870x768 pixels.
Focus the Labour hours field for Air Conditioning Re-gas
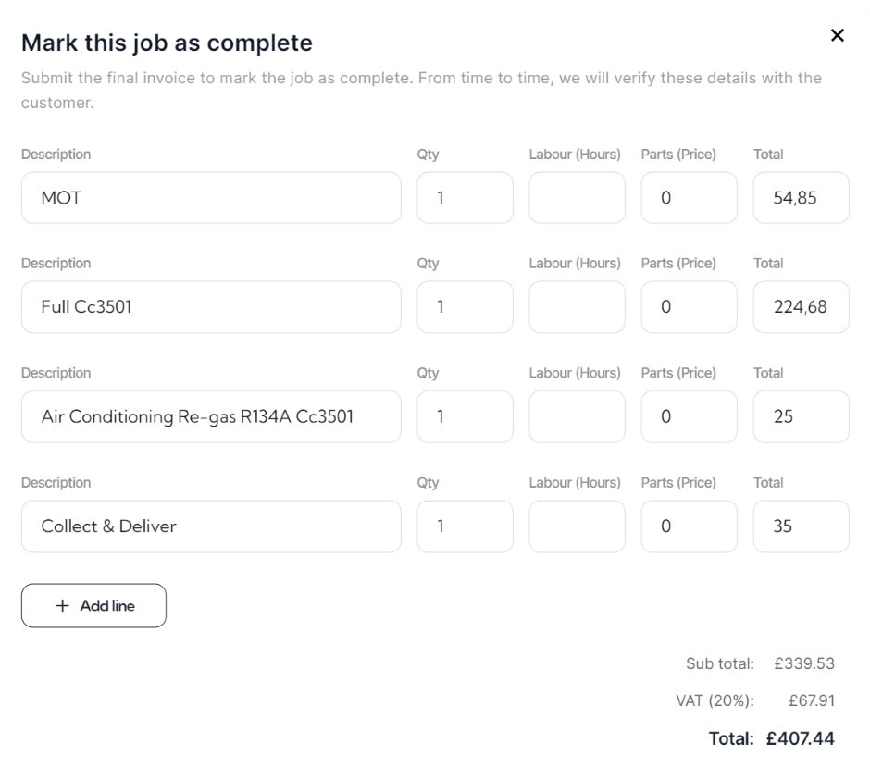click(x=577, y=416)
